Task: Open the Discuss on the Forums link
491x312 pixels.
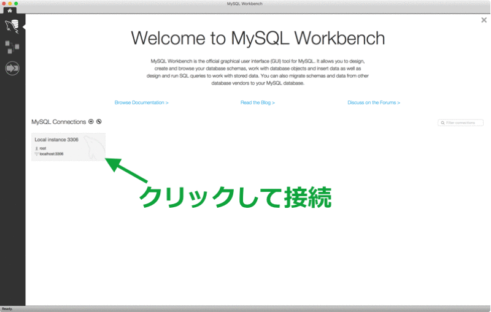Action: [374, 102]
